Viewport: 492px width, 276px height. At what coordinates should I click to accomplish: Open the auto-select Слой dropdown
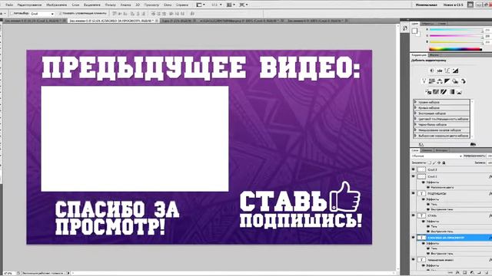pyautogui.click(x=42, y=14)
